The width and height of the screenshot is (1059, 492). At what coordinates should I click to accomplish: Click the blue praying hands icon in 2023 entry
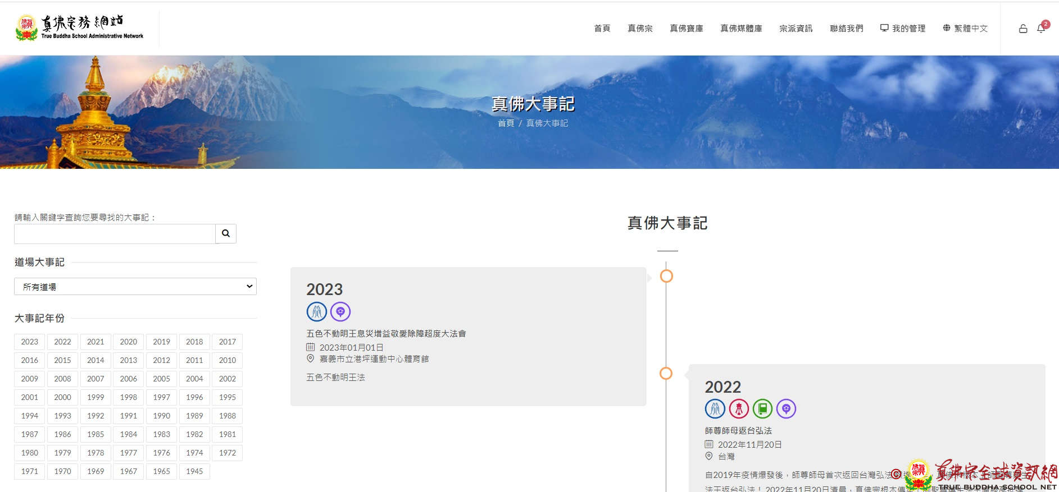pos(316,311)
